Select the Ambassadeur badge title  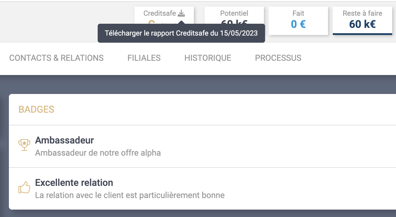[x=64, y=140]
